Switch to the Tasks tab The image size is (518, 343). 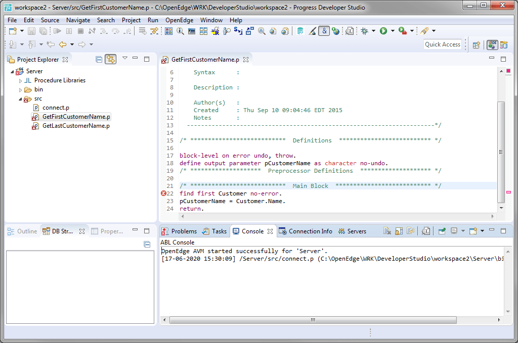(214, 231)
